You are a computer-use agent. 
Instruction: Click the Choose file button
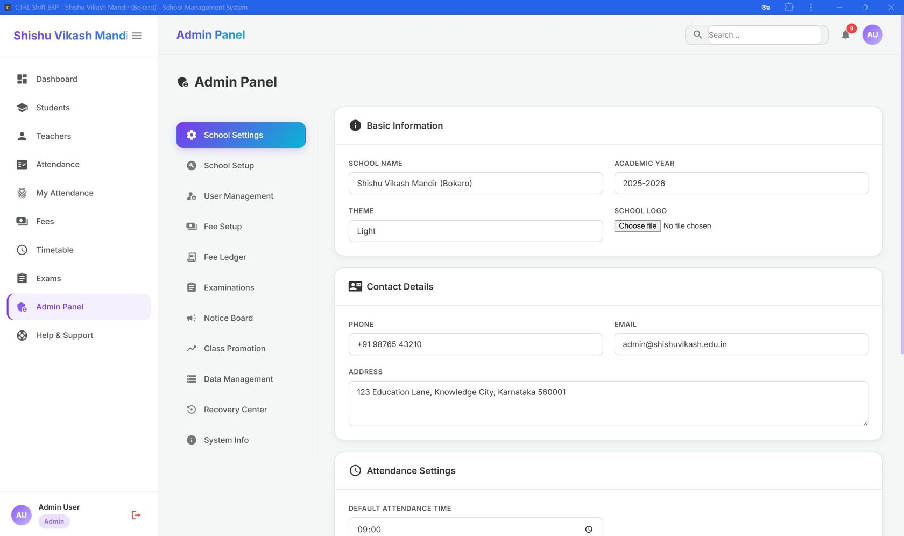[637, 226]
